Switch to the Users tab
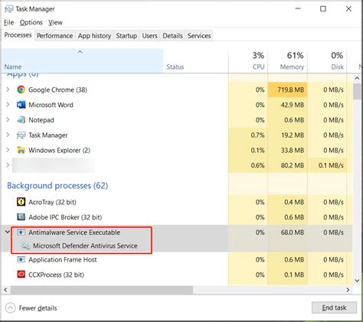The image size is (363, 322). 149,36
